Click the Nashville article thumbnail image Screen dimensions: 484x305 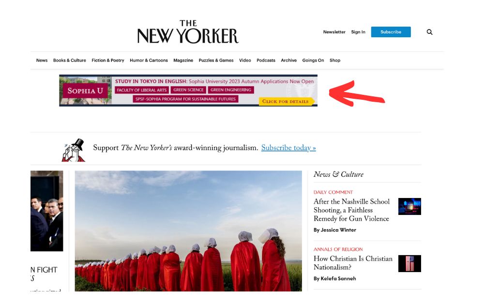coord(409,207)
